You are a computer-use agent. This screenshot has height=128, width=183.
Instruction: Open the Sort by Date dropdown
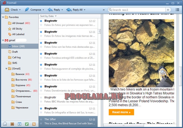[48, 16]
